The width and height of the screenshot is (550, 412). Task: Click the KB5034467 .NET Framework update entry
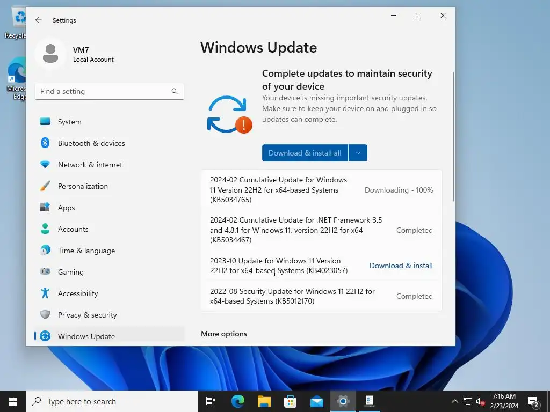321,230
